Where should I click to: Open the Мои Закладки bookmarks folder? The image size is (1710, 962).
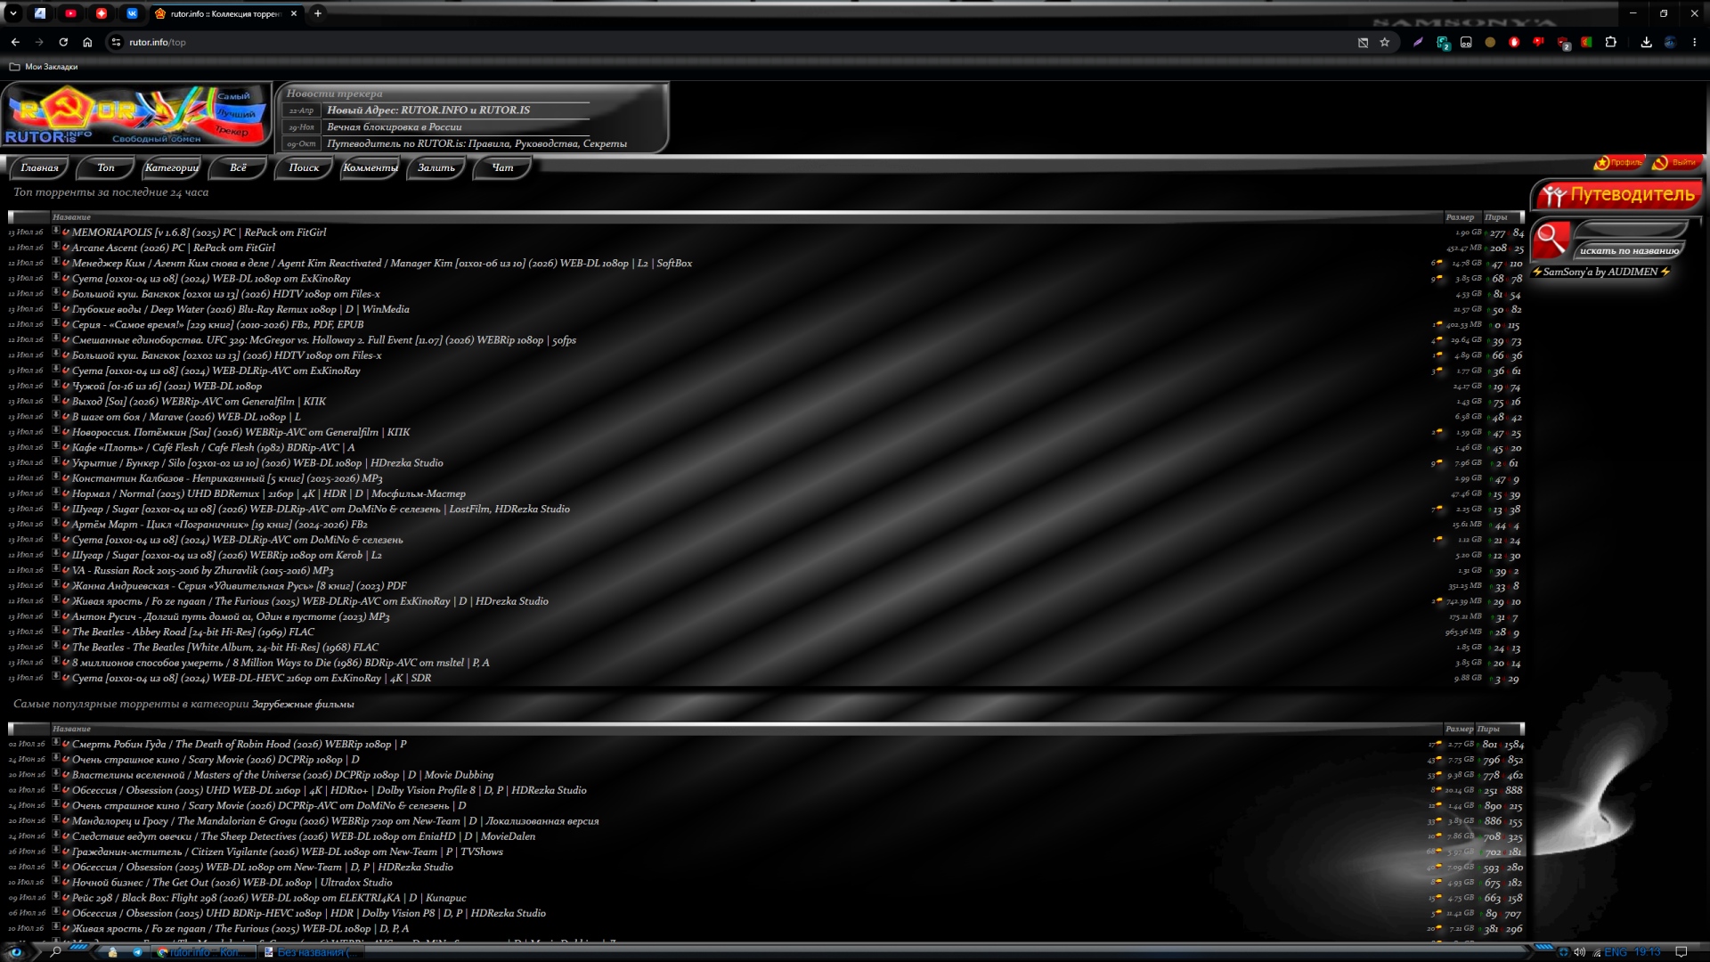click(x=44, y=67)
